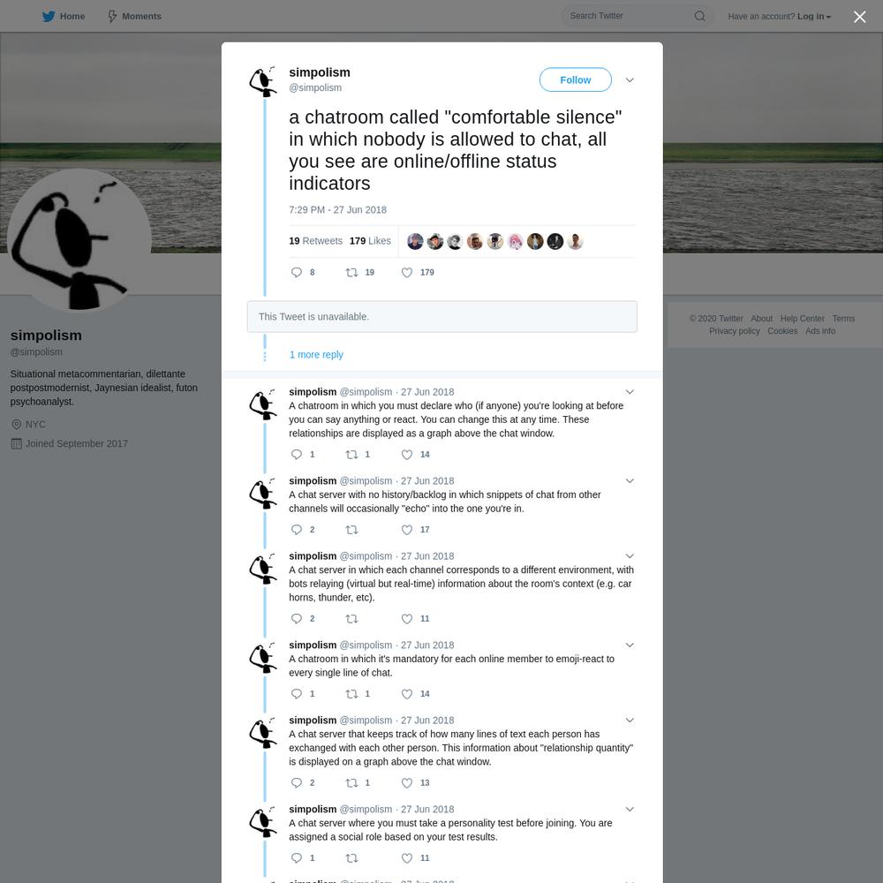Click simpolism's large profile picture

click(x=79, y=240)
